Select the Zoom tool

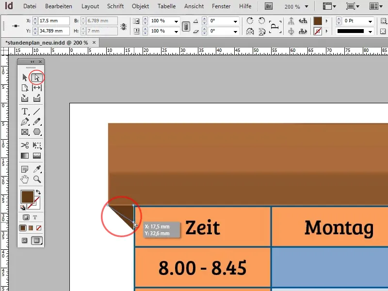37,179
